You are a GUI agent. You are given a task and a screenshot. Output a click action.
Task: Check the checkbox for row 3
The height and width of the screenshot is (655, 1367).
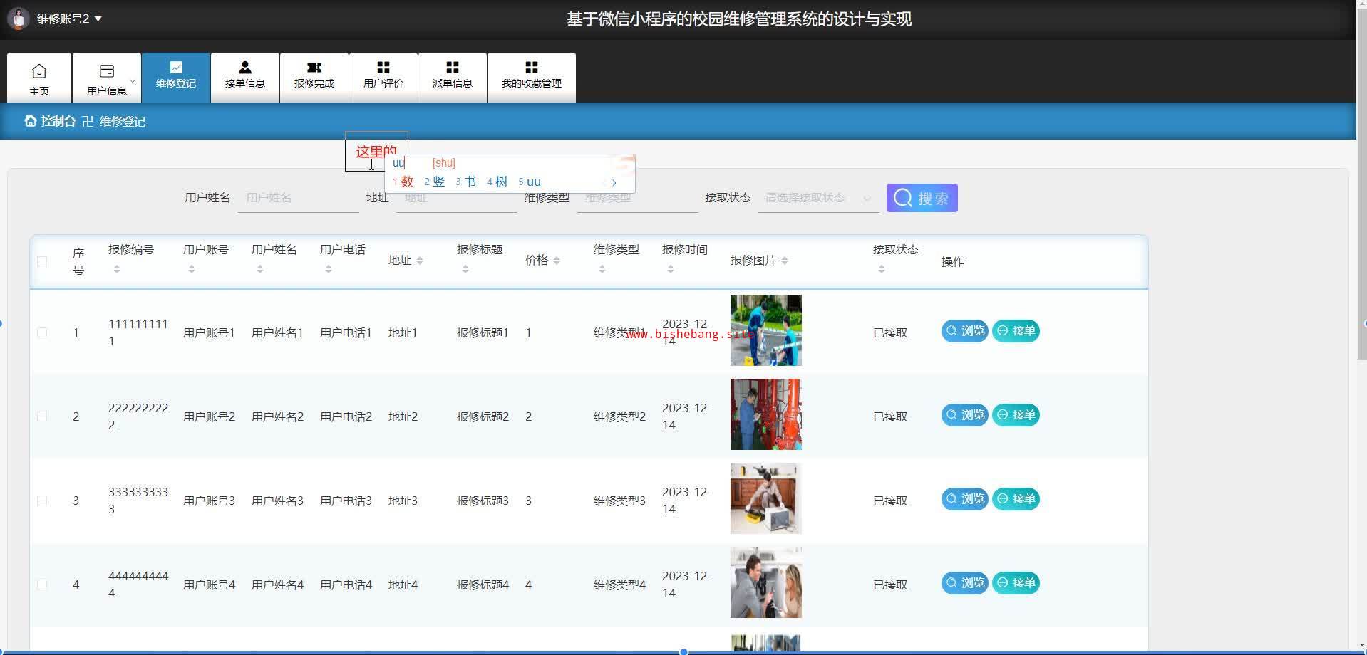pos(42,501)
